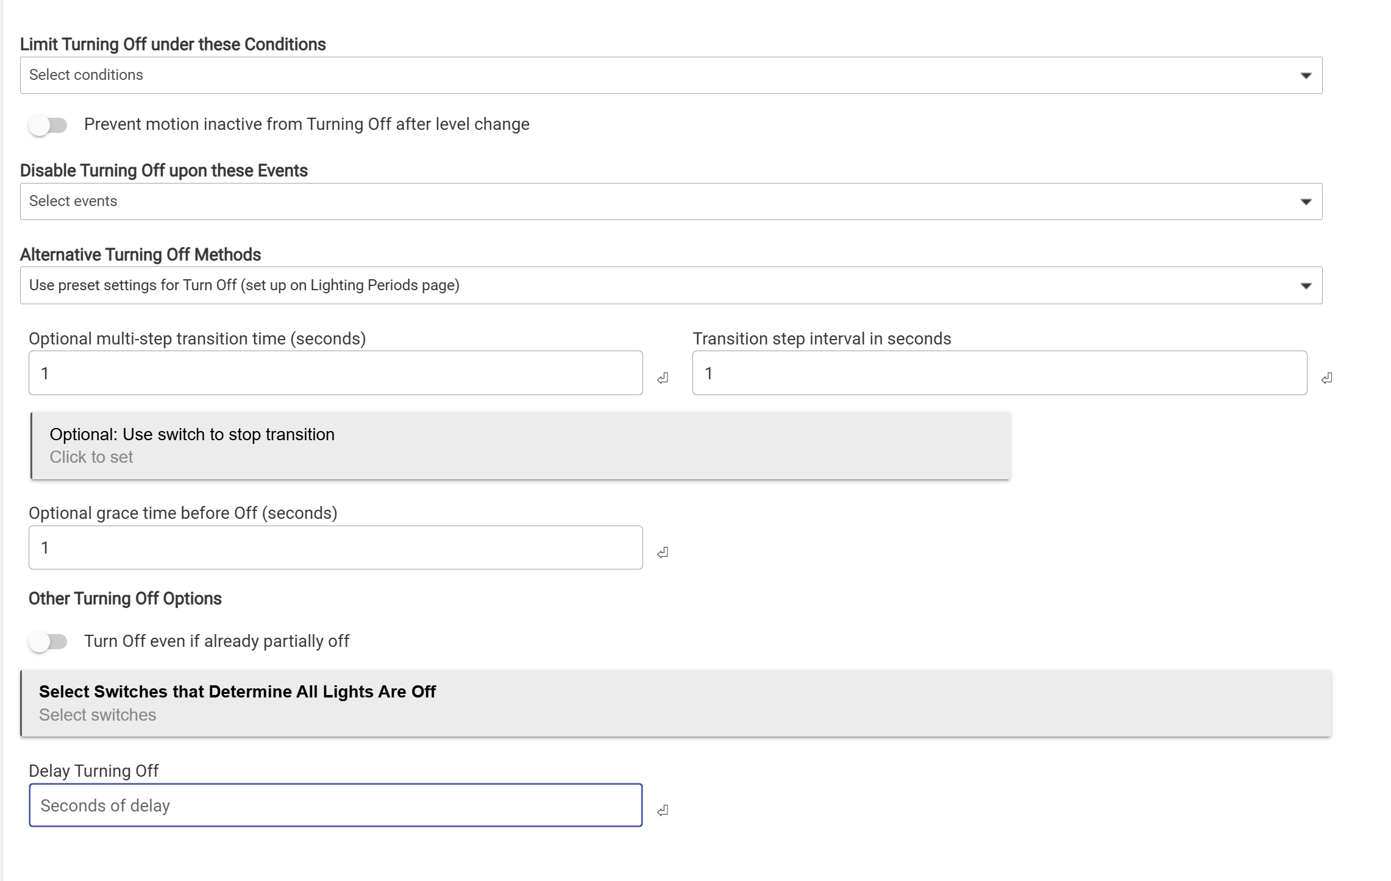Click the multi-step transition time input
This screenshot has width=1391, height=881.
click(335, 373)
